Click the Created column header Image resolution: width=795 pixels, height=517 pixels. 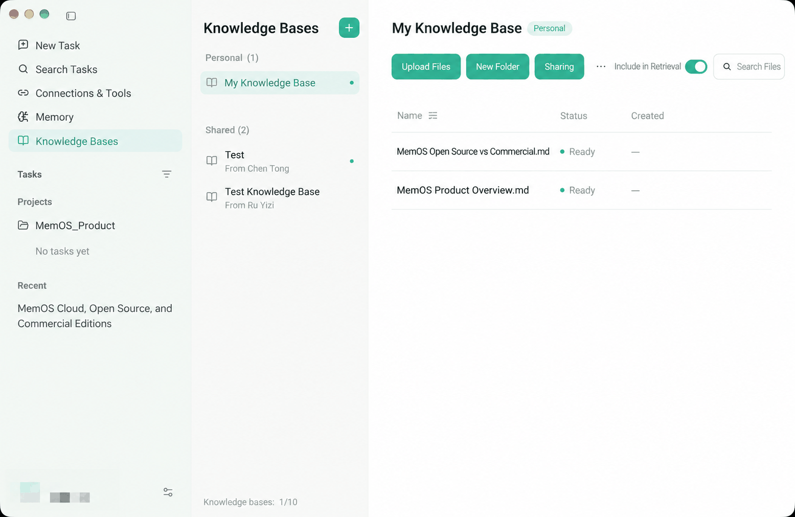click(647, 116)
